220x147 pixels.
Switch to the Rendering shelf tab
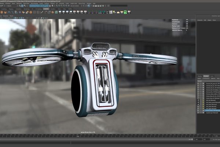[26, 9]
